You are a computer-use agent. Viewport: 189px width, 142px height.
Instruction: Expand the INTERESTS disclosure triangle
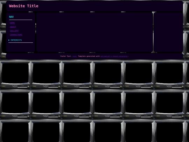(x=9, y=40)
